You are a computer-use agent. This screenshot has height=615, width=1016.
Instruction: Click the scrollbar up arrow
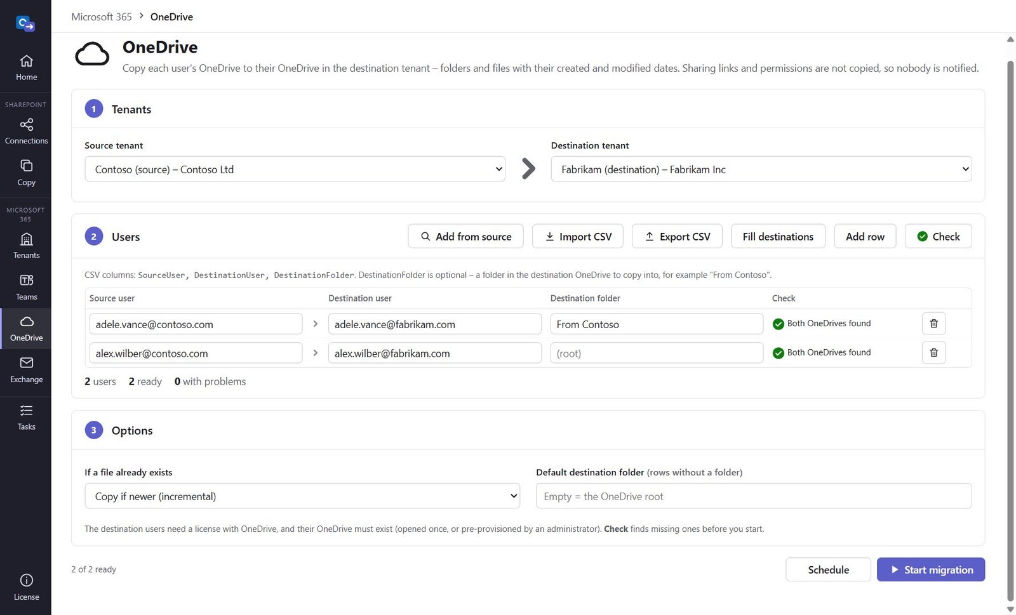click(x=1010, y=39)
